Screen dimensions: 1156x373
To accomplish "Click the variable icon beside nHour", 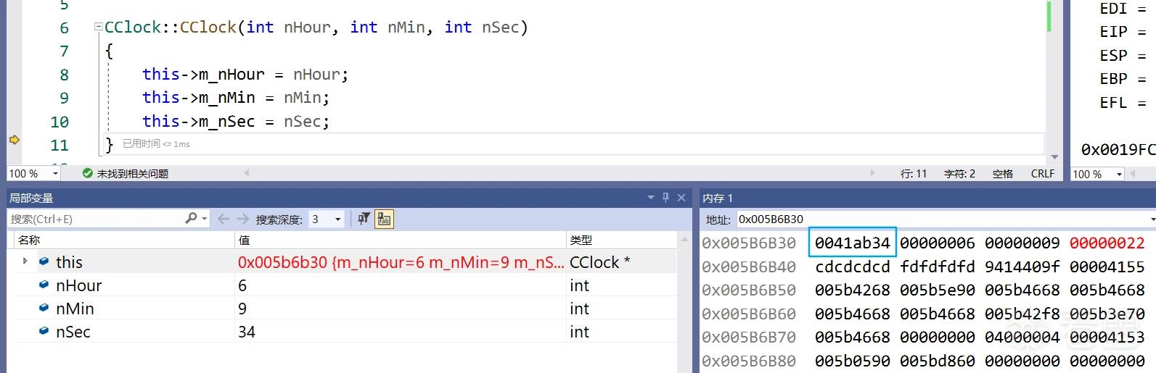I will 44,285.
